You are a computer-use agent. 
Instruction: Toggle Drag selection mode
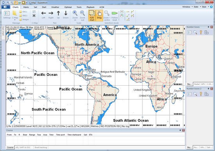[x=99, y=16]
